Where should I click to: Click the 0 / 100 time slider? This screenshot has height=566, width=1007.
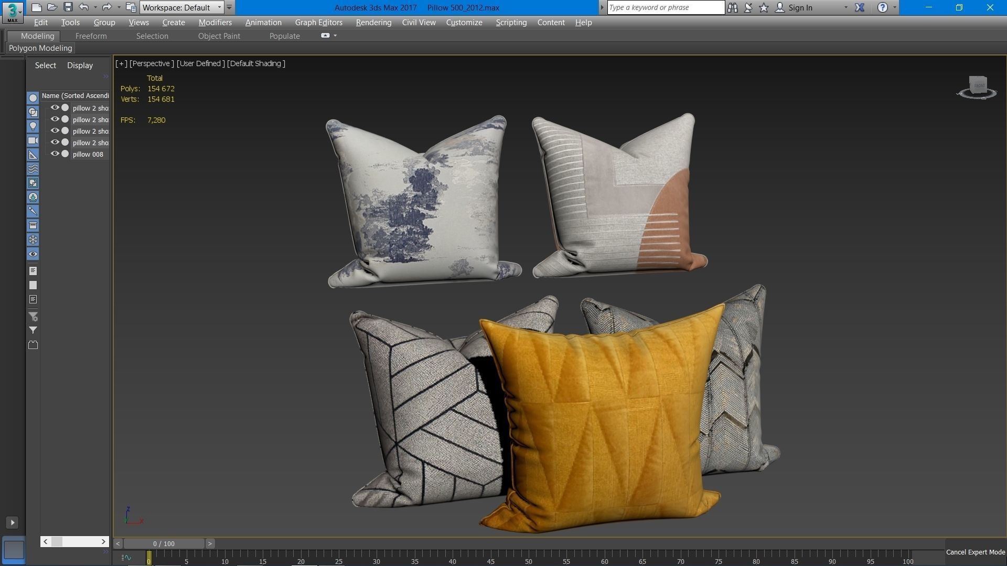(164, 543)
